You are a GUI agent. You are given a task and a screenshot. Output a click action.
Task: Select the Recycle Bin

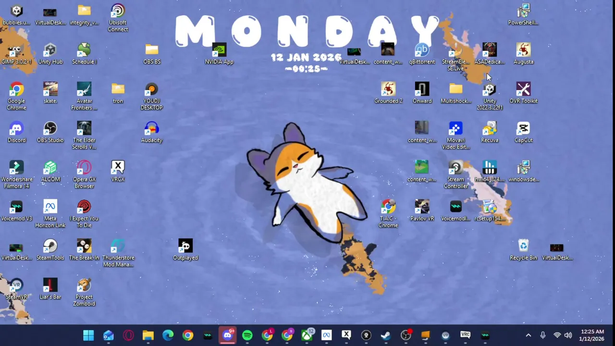tap(523, 250)
